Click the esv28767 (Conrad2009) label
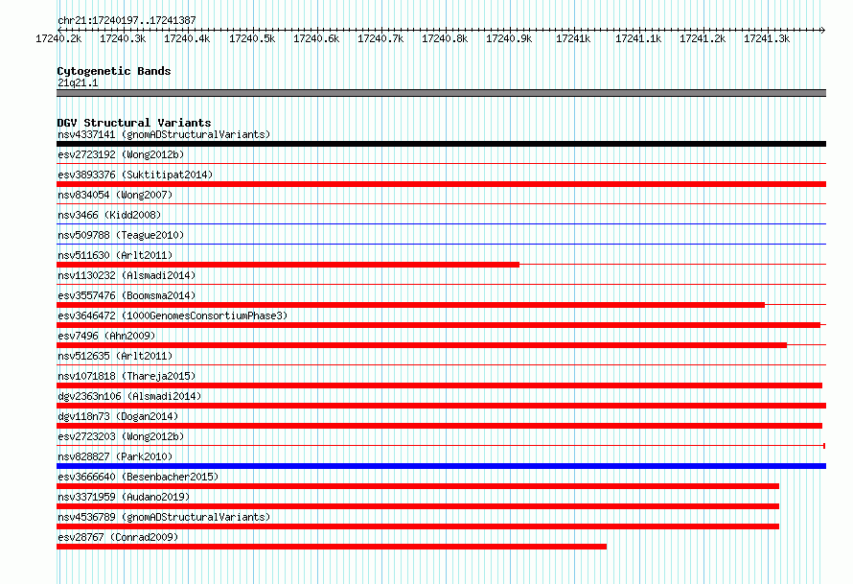The height and width of the screenshot is (584, 853). coord(118,537)
